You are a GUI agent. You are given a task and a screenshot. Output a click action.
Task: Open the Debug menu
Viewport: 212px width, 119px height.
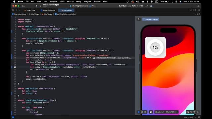[x=79, y=2]
